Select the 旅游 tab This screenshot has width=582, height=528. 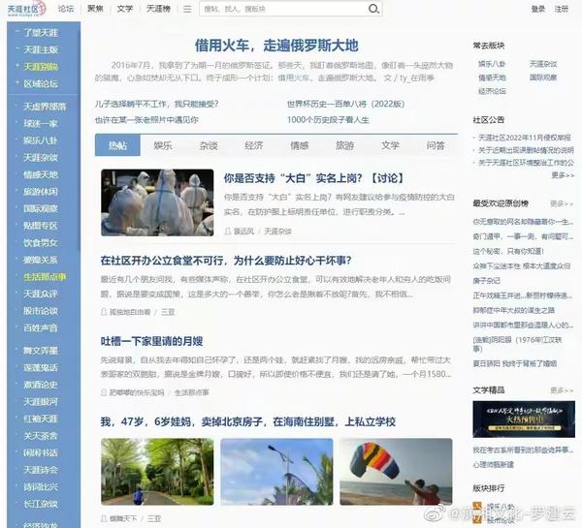[344, 145]
